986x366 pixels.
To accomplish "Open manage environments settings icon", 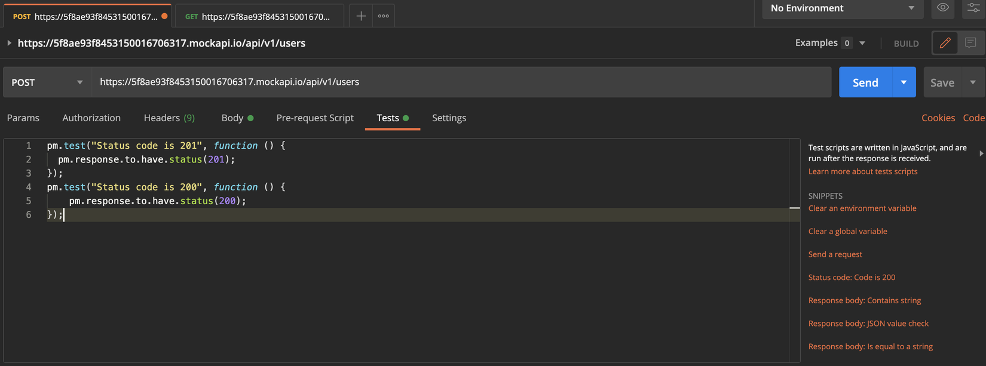I will 973,8.
